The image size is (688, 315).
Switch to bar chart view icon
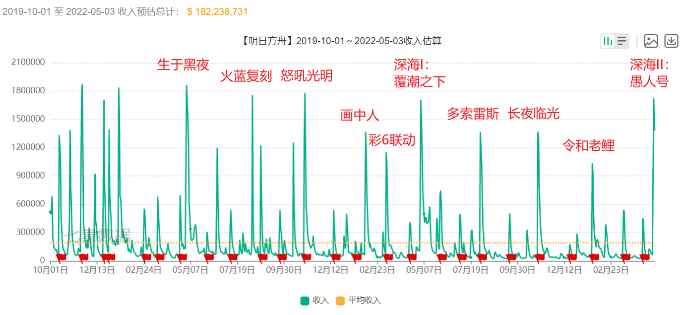click(608, 41)
